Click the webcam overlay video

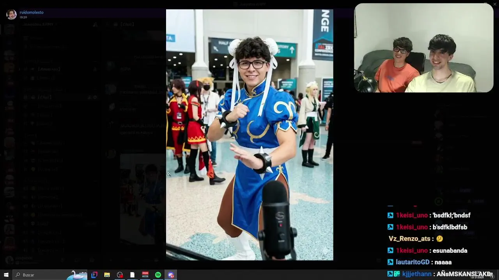(x=424, y=48)
